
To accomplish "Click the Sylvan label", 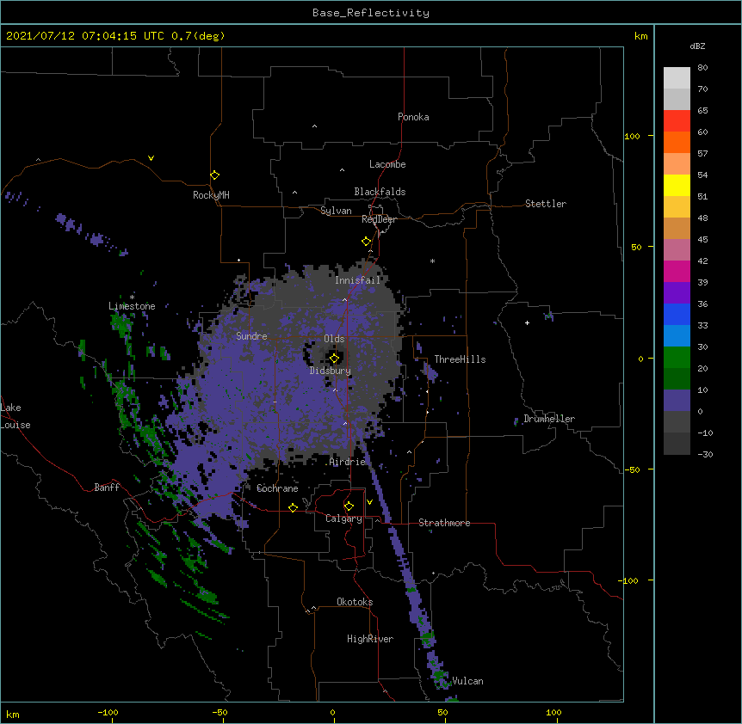I will pos(336,211).
